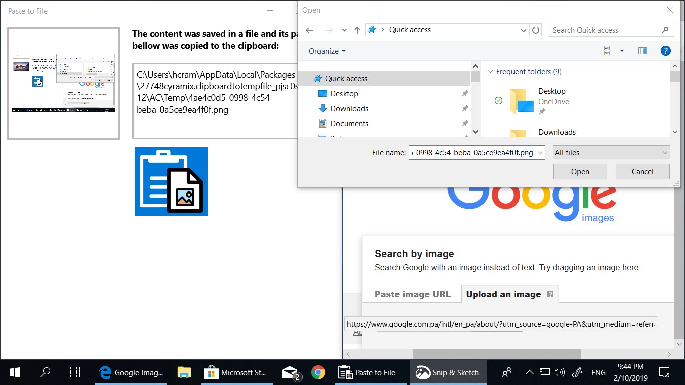Open the Mail app from taskbar
Viewport: 685px width, 385px height.
[291, 372]
